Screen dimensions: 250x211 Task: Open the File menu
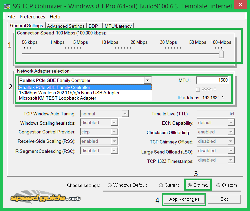pos(11,17)
